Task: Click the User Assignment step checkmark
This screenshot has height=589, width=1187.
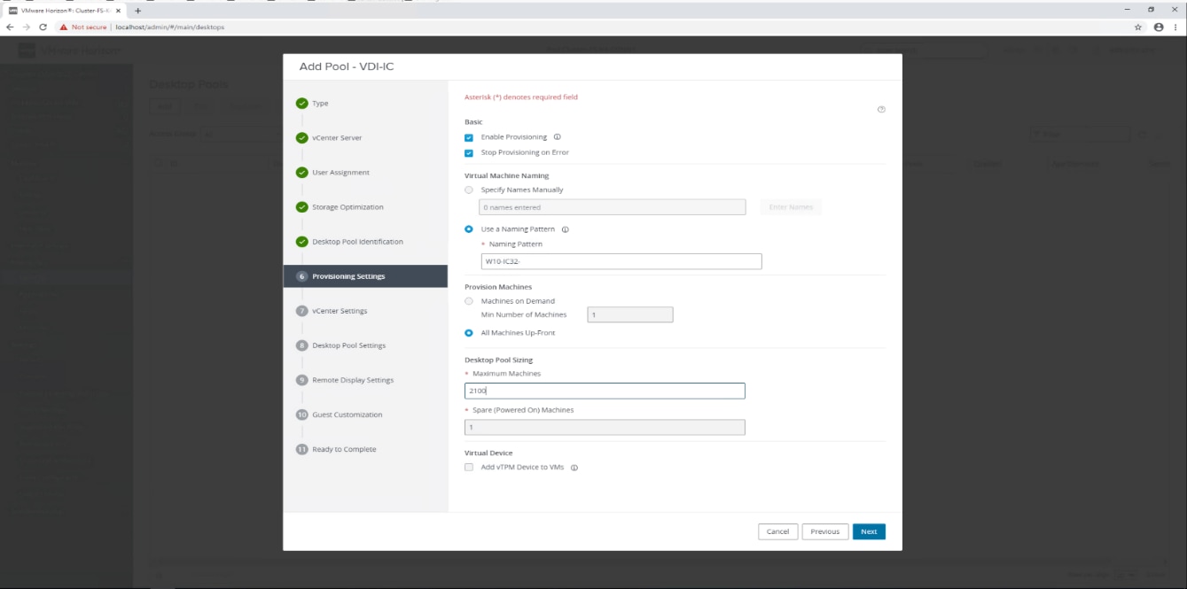Action: click(302, 173)
